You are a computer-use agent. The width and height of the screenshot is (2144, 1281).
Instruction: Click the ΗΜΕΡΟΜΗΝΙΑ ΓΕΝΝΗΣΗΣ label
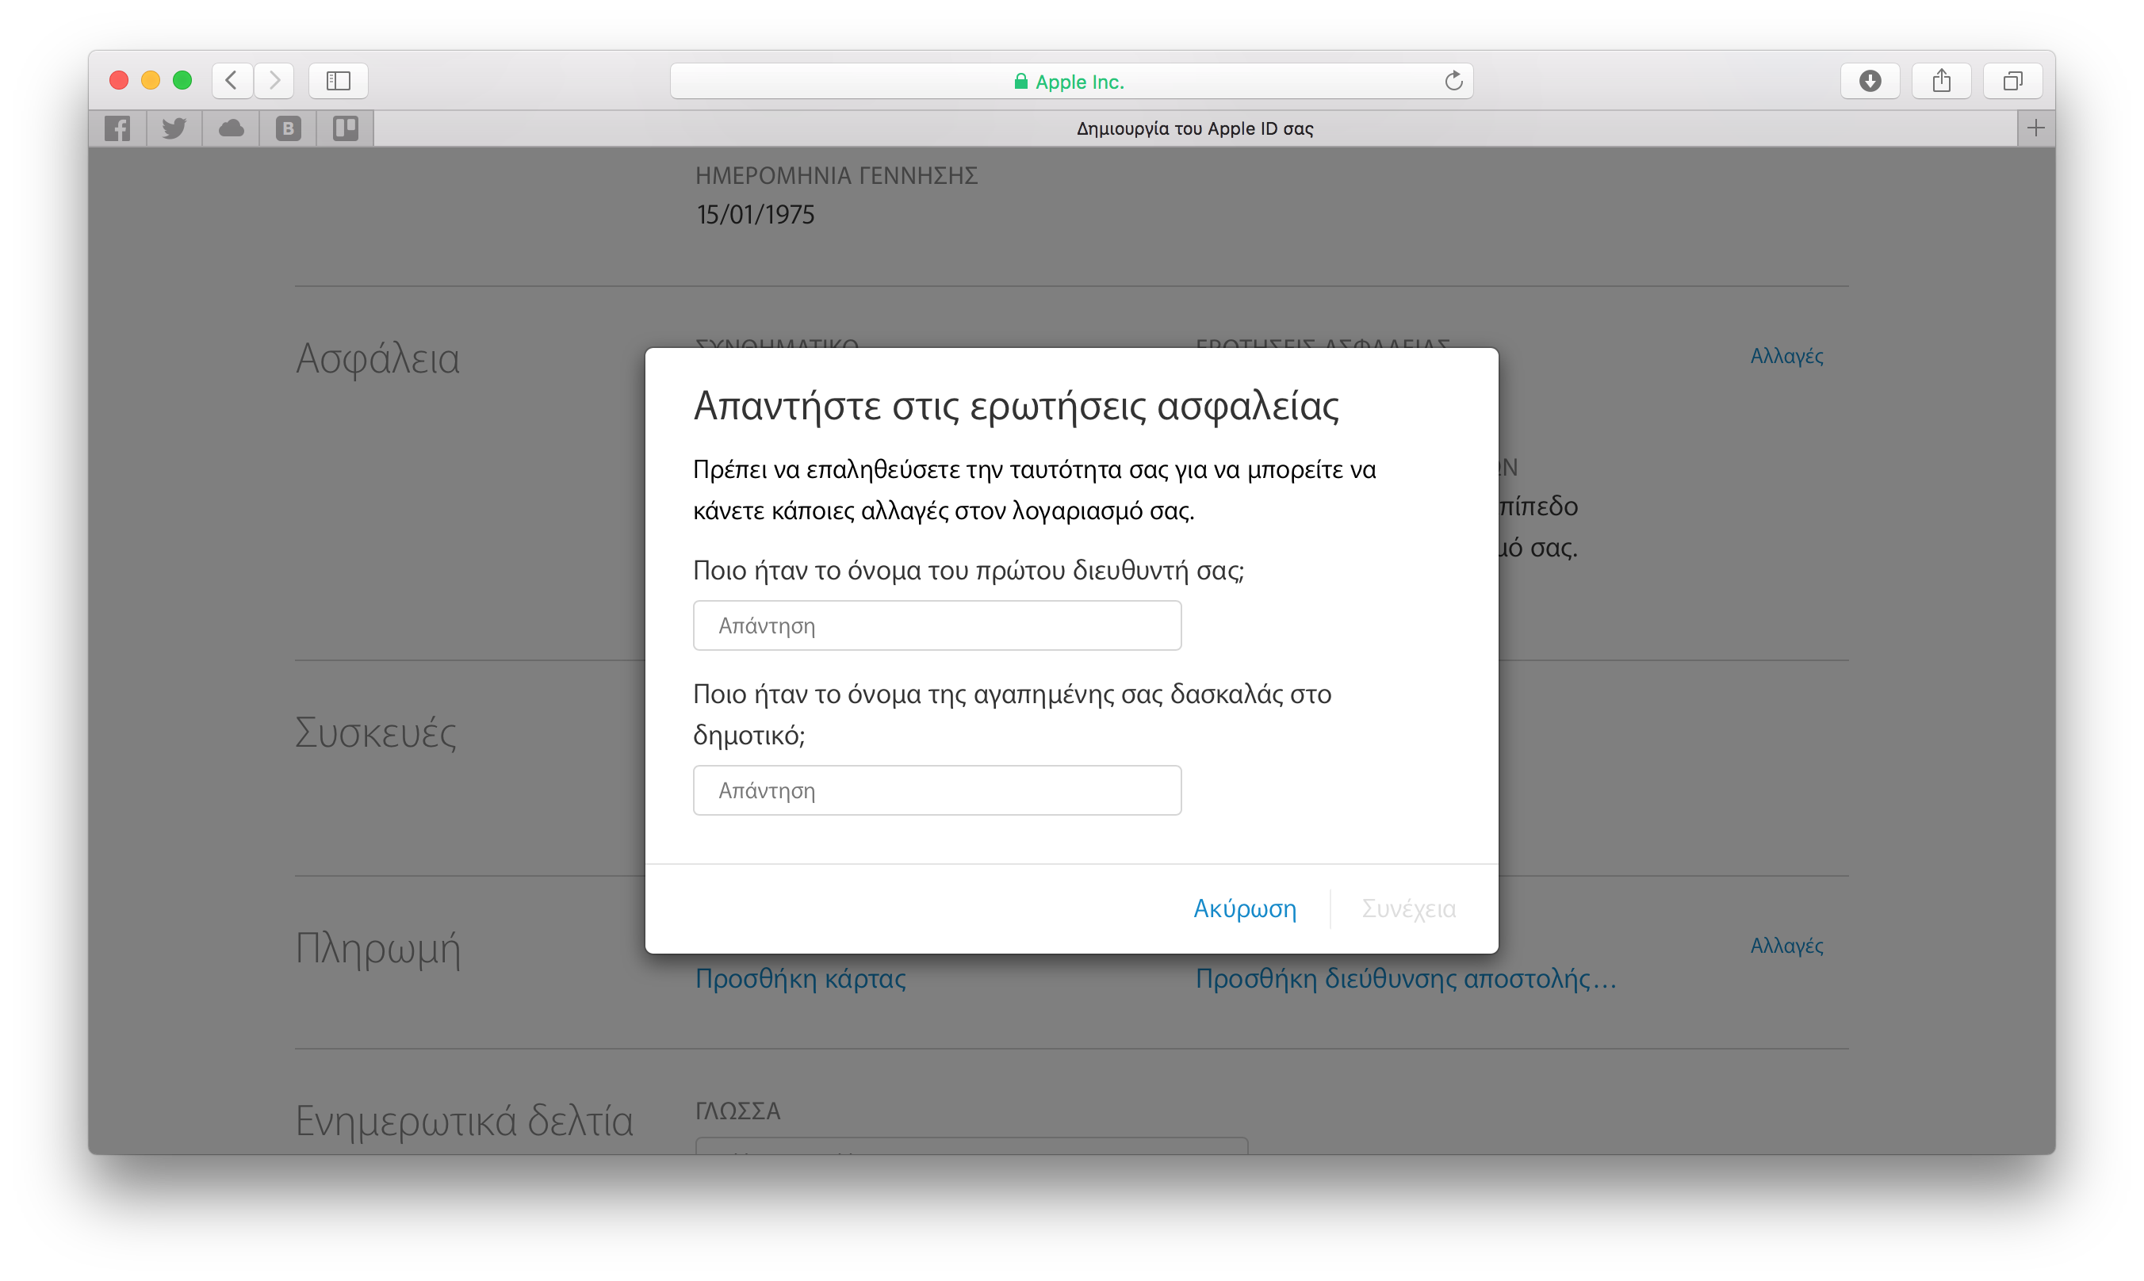tap(837, 175)
